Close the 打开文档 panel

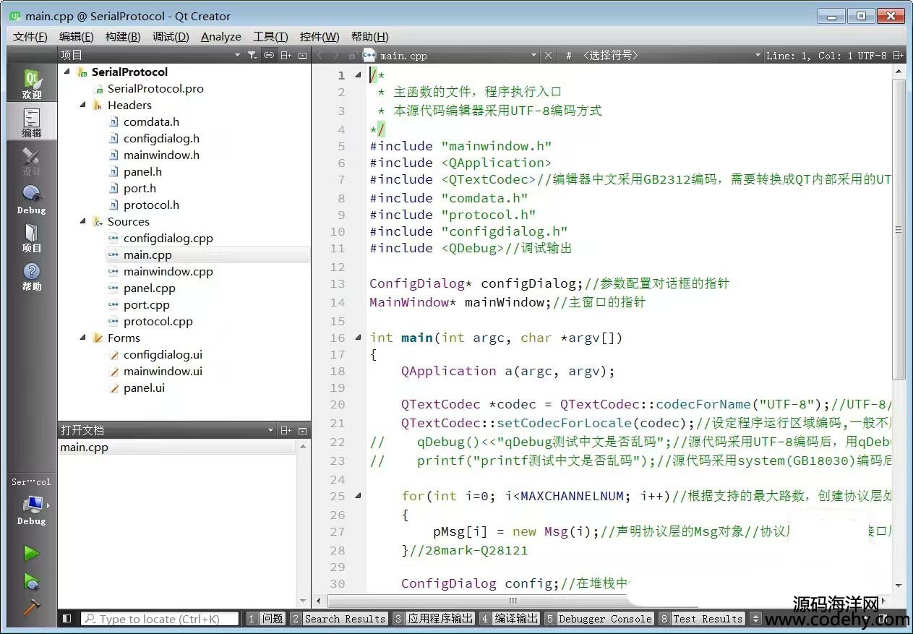(302, 430)
